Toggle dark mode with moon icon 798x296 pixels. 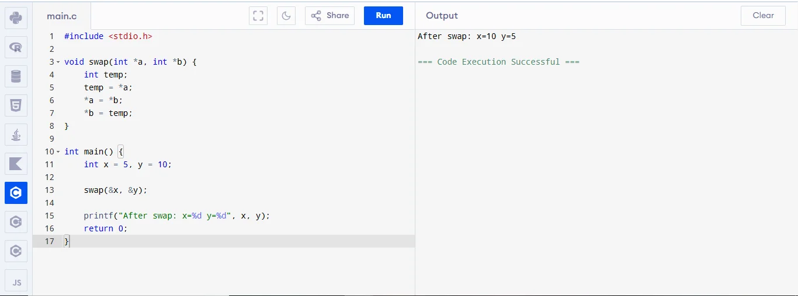point(286,16)
